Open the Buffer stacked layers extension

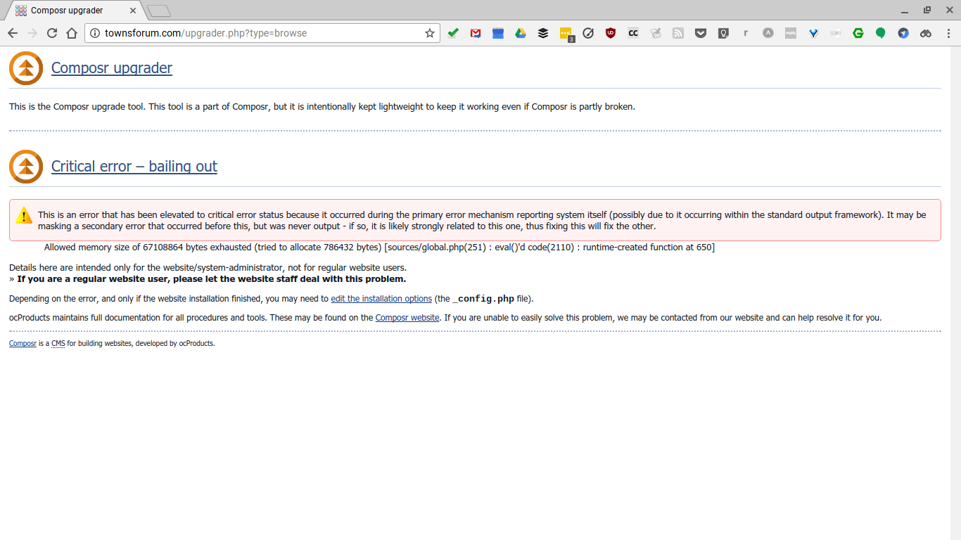[x=543, y=33]
